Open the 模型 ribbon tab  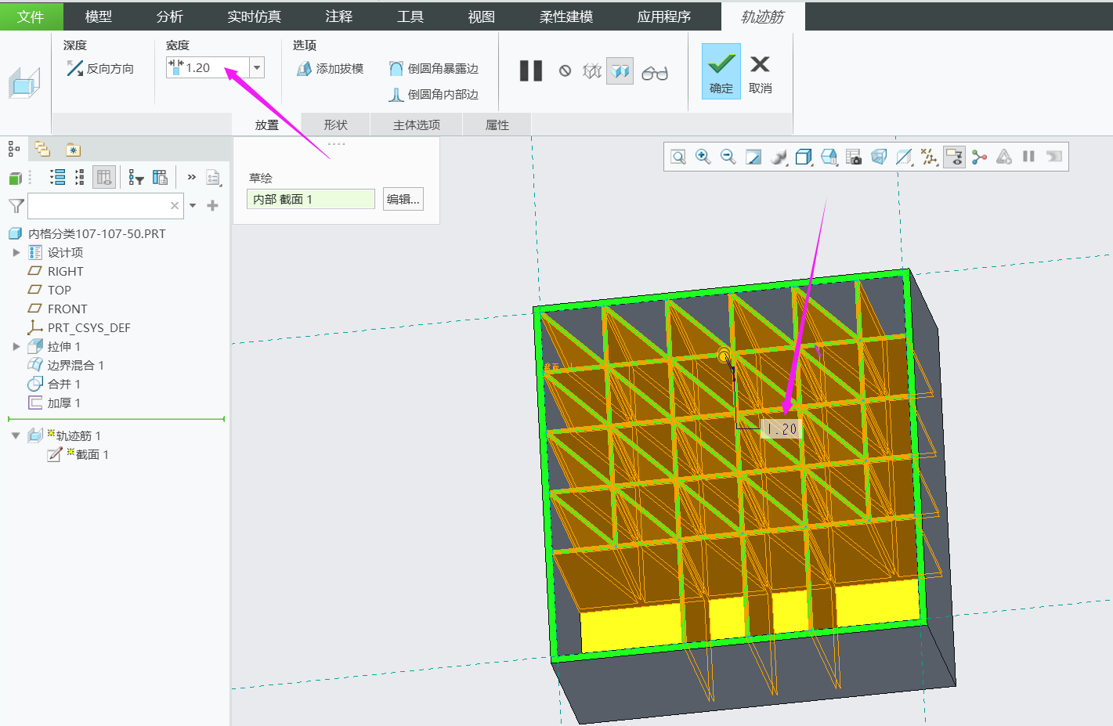[x=98, y=16]
